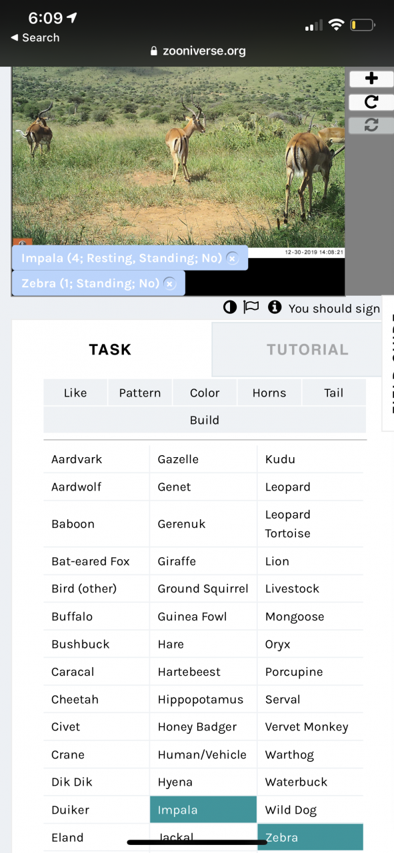Select the TASK tab
This screenshot has width=394, height=853.
110,350
